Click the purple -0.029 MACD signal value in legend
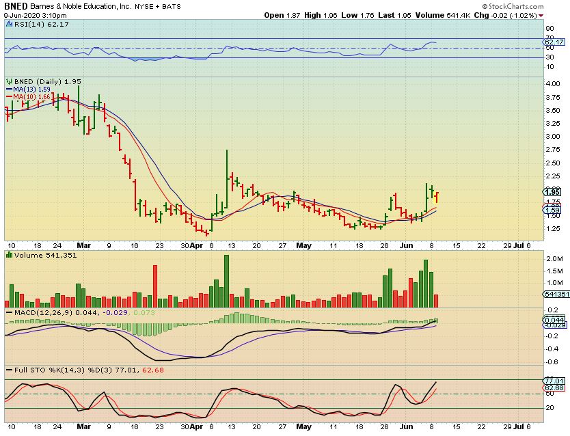The width and height of the screenshot is (570, 436). click(116, 313)
